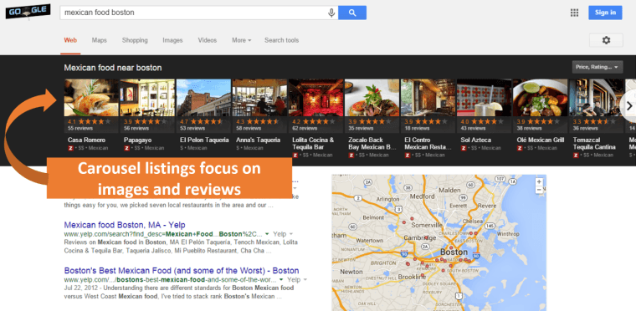Viewport: 636px width, 311px height.
Task: Click the blue magnifier search button
Action: [352, 13]
